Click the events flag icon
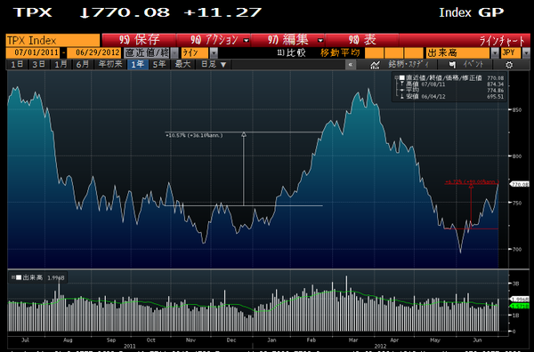The width and height of the screenshot is (534, 352). pos(452,65)
